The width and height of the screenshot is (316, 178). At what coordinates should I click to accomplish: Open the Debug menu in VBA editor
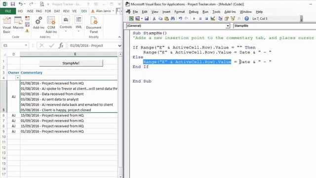(x=194, y=12)
